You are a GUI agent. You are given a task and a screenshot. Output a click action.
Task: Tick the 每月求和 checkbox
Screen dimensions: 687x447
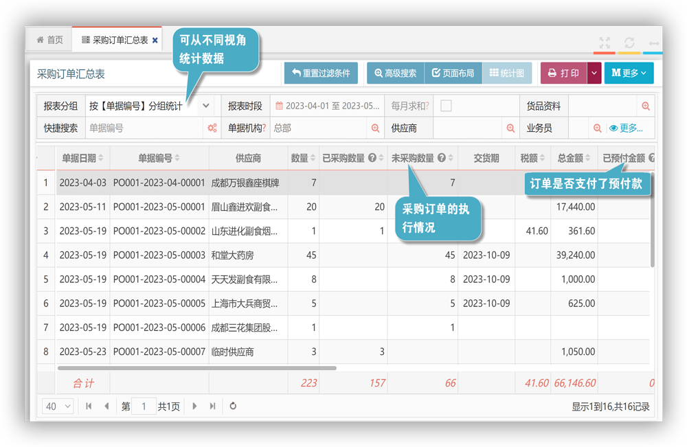click(x=446, y=106)
